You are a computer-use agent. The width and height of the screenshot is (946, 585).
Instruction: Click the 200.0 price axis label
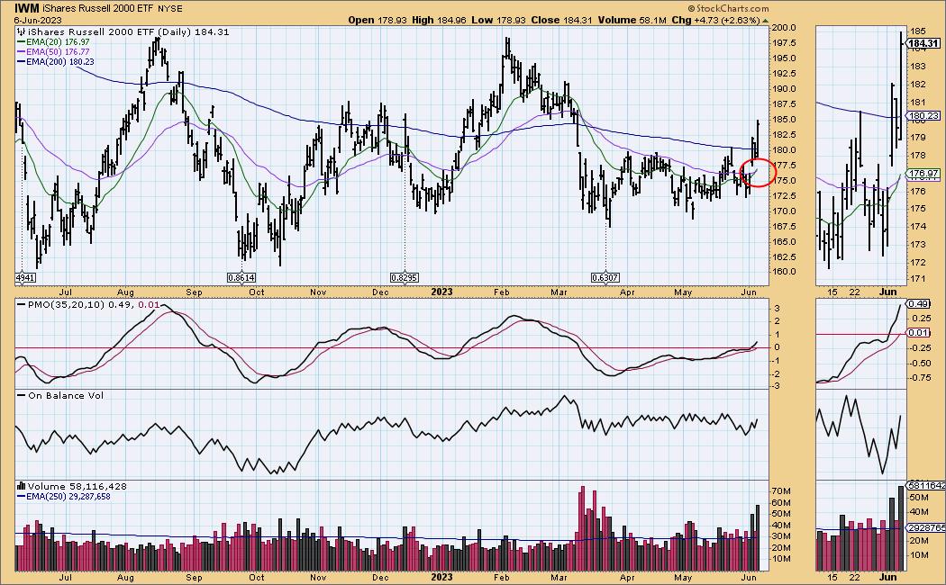click(x=783, y=28)
